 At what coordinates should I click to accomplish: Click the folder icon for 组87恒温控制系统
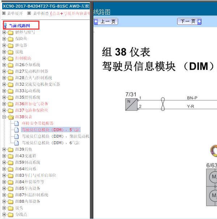pos(10,195)
